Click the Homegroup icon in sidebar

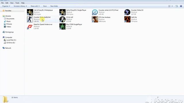click(3, 32)
